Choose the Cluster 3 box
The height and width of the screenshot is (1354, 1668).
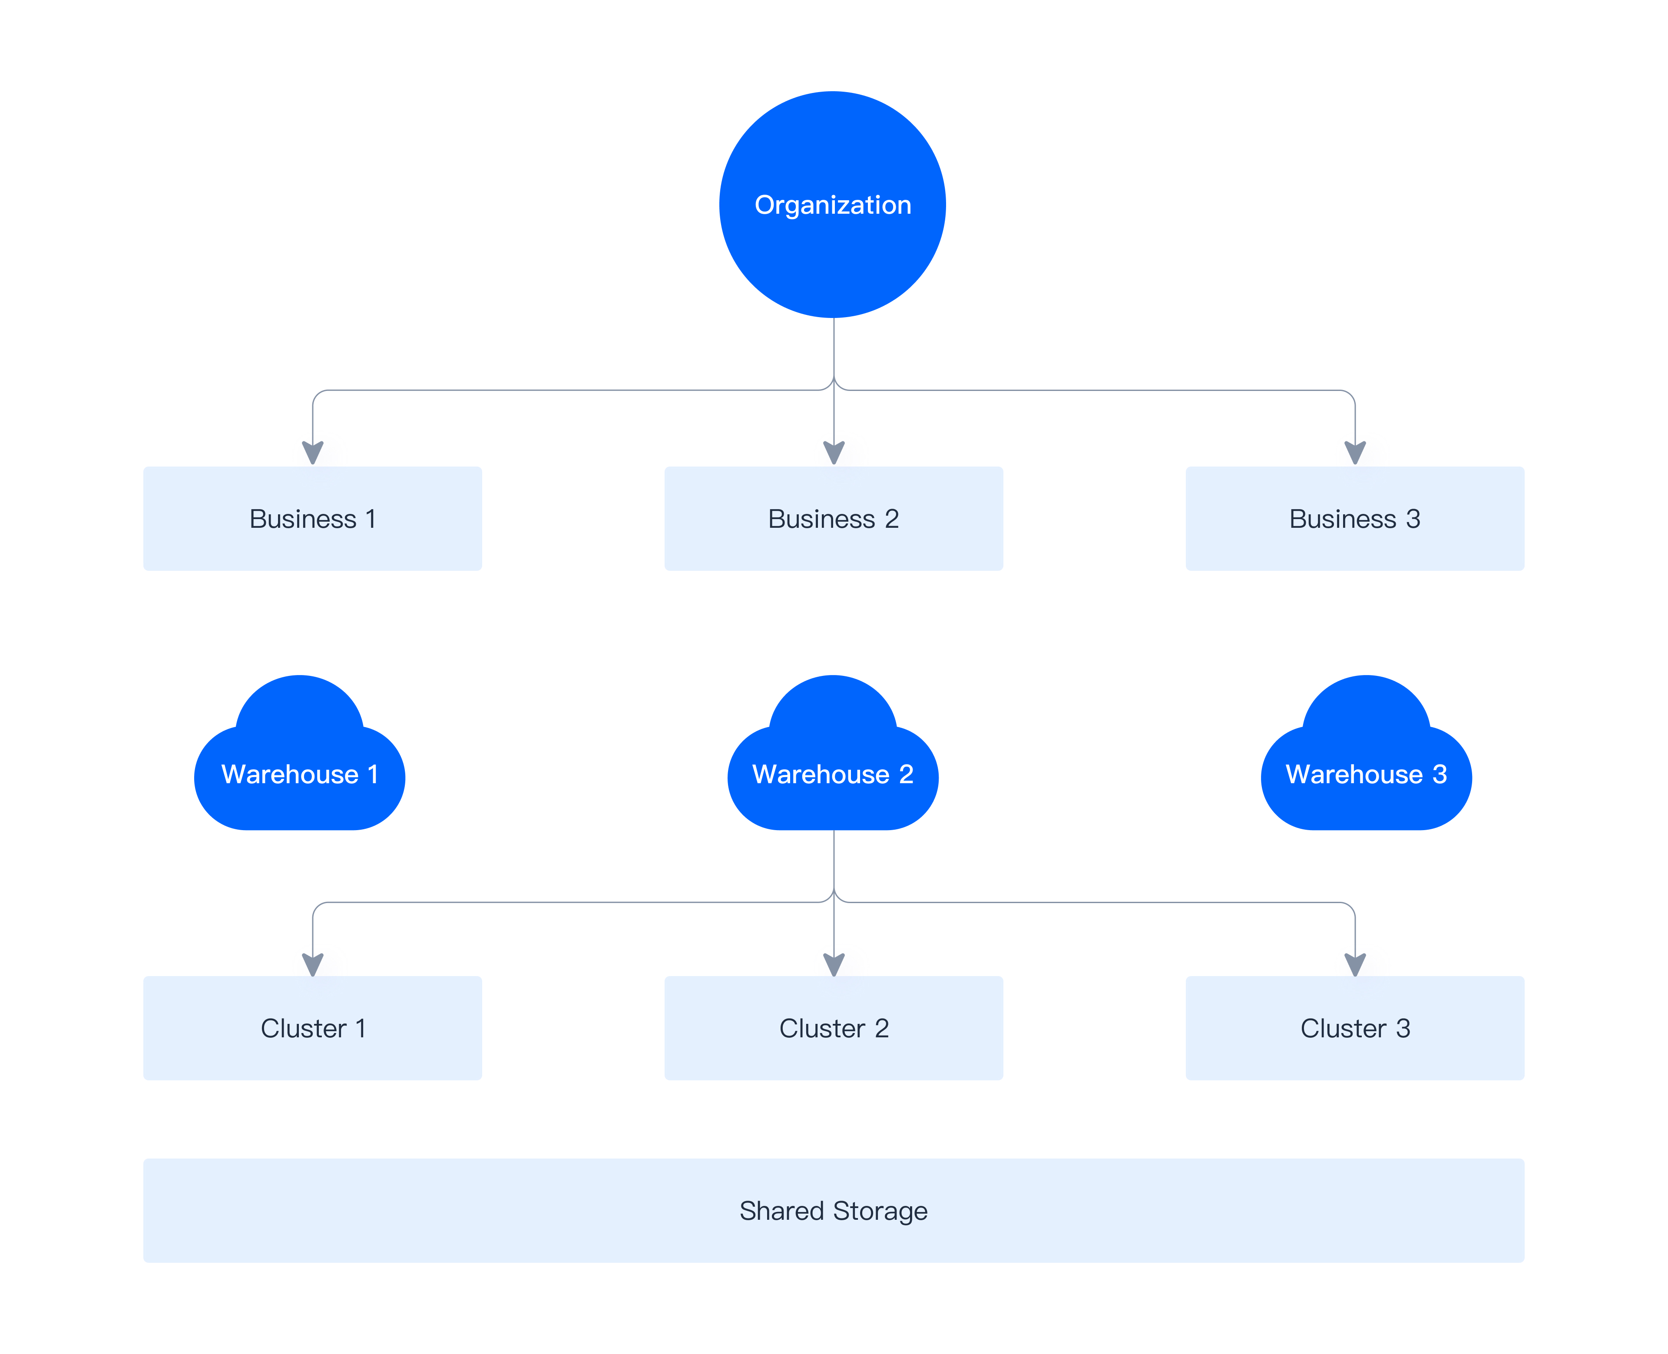pos(1354,1028)
